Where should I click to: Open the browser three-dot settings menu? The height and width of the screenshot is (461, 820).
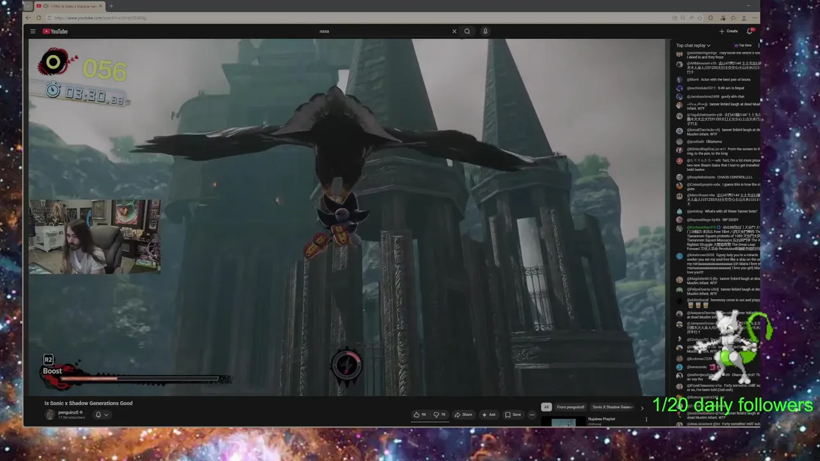[755, 18]
